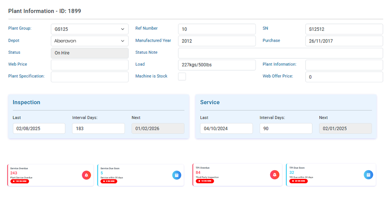Click the On Hire badge under Service Due Soon
Viewport: 388px width, 210px height.
[x=110, y=181]
